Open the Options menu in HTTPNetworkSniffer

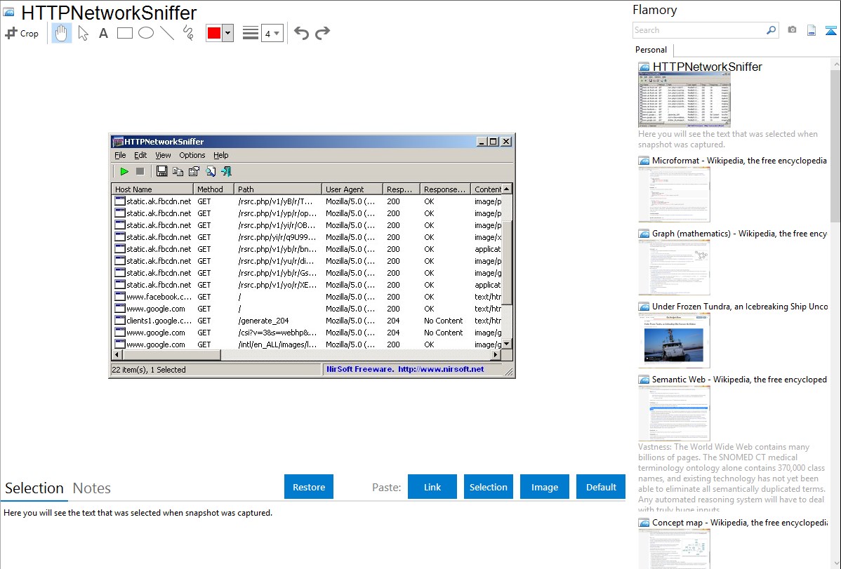click(x=192, y=156)
